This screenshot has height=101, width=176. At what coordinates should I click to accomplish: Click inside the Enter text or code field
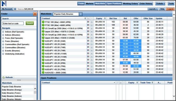pos(13,23)
